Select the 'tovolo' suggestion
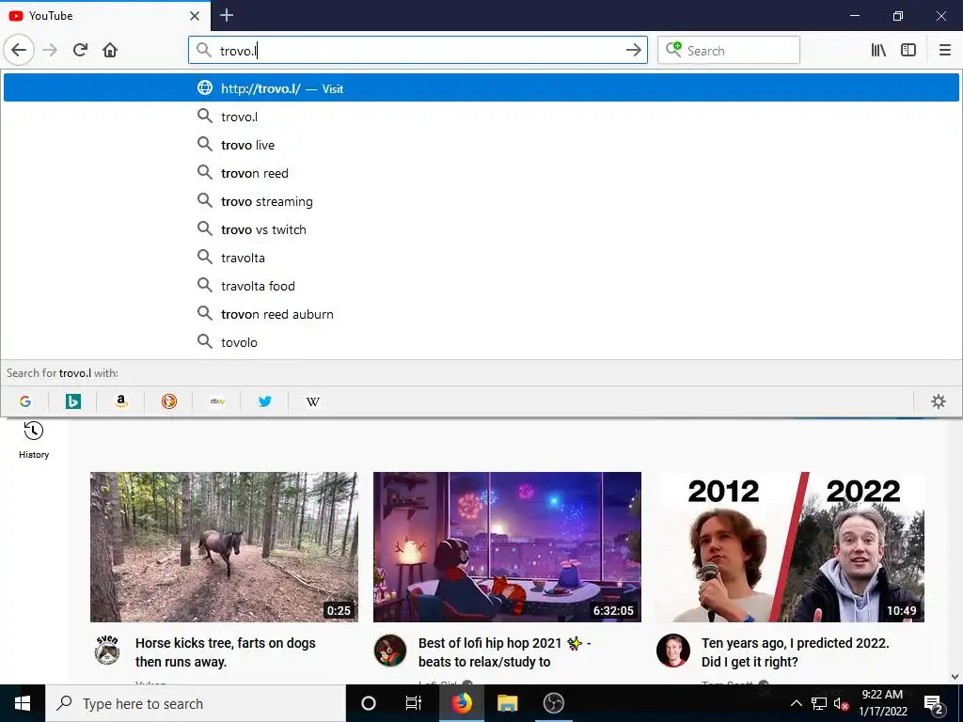 (481, 342)
